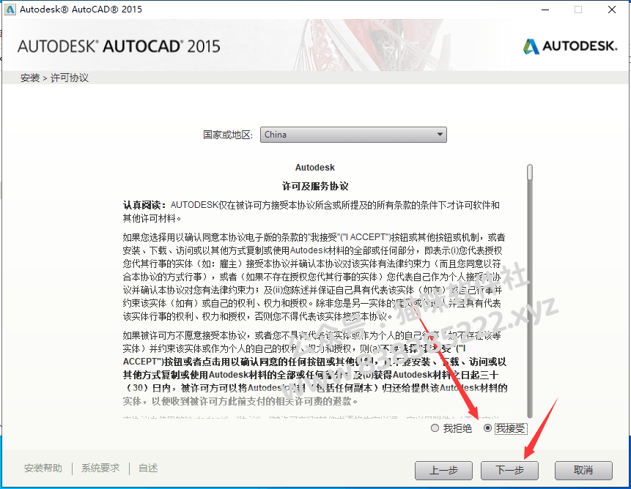The width and height of the screenshot is (631, 489).
Task: Click the 上一步 (Back) button
Action: coord(443,470)
